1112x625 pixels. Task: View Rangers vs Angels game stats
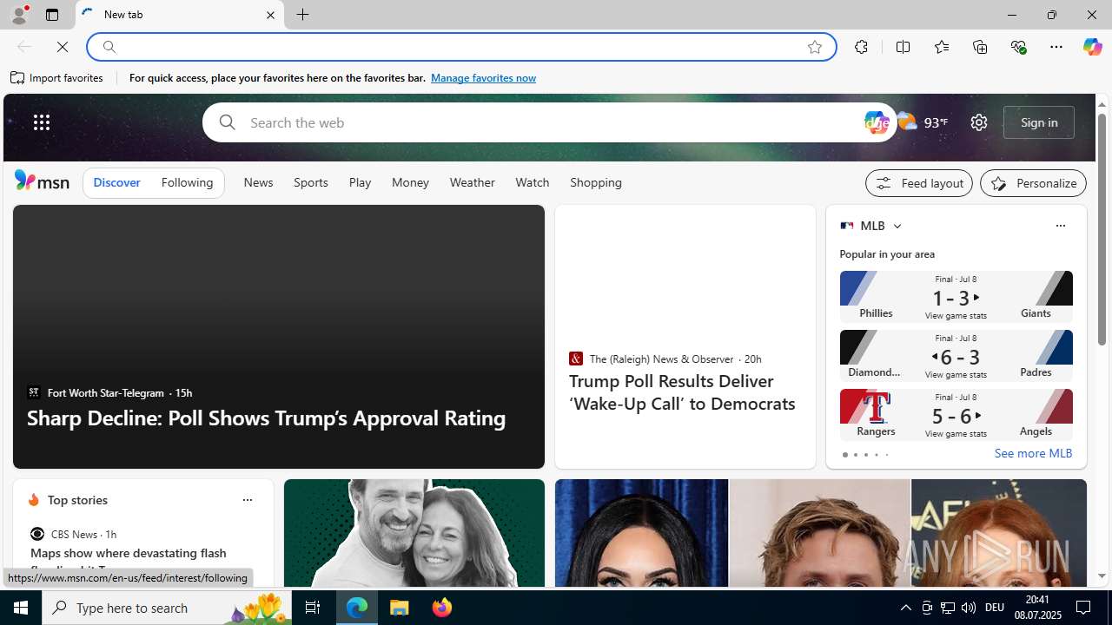(x=956, y=415)
